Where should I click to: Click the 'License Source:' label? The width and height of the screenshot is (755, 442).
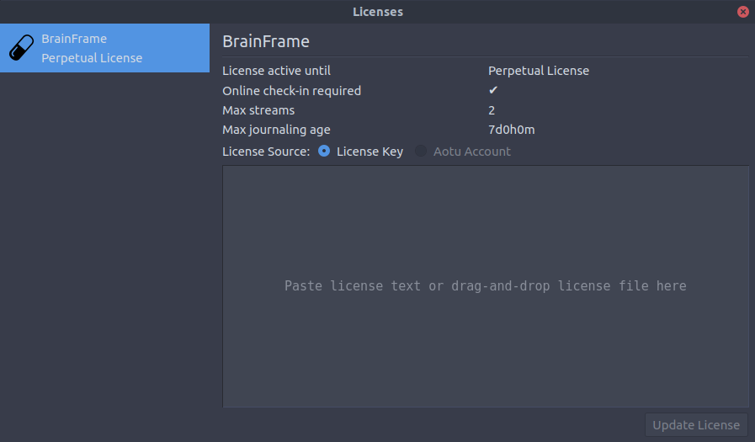click(x=266, y=152)
